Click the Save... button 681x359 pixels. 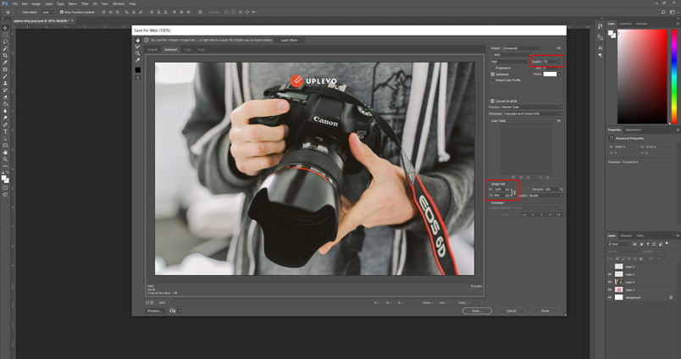coord(477,311)
